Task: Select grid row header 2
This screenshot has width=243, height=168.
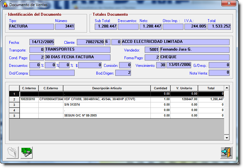Action: 14,100
